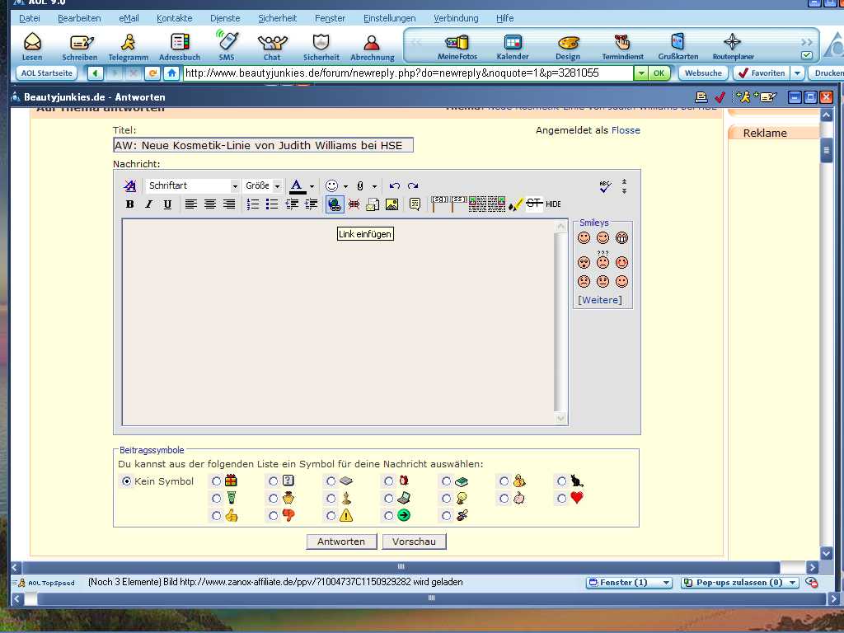Select the thumbs-up post symbol radio
Viewport: 844px width, 633px height.
pos(216,516)
